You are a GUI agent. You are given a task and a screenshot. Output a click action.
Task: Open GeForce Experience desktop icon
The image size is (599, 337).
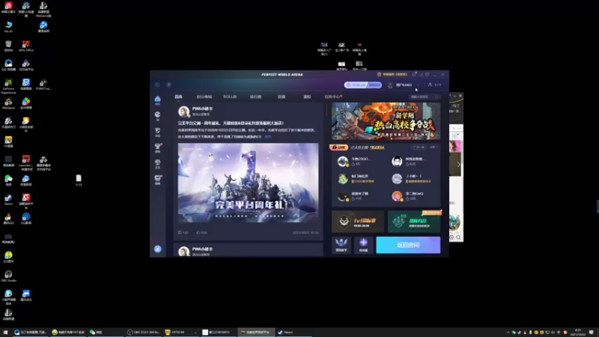click(x=8, y=86)
